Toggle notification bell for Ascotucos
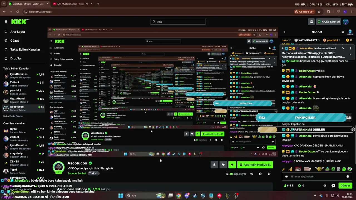This screenshot has height=200, width=356. (214, 165)
